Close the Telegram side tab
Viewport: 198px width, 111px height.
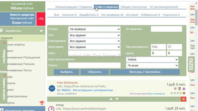(5, 43)
